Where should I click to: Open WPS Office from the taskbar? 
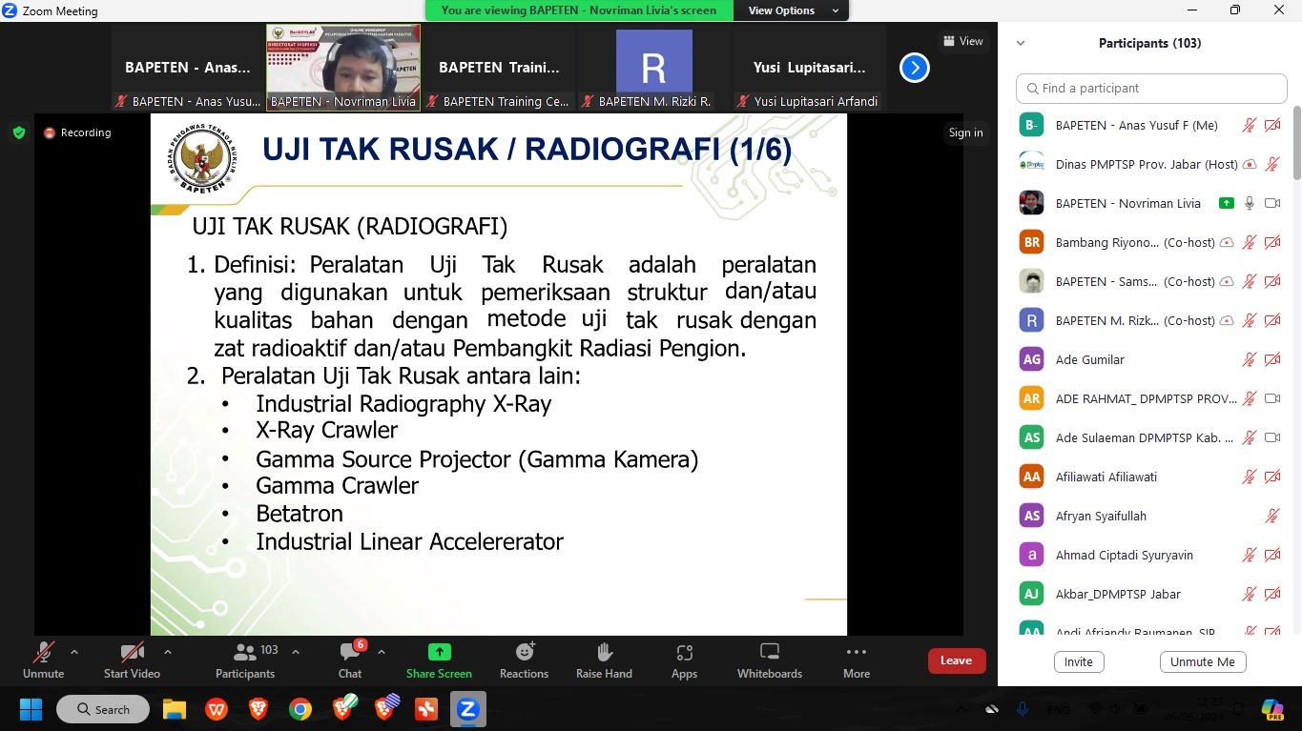click(x=217, y=709)
